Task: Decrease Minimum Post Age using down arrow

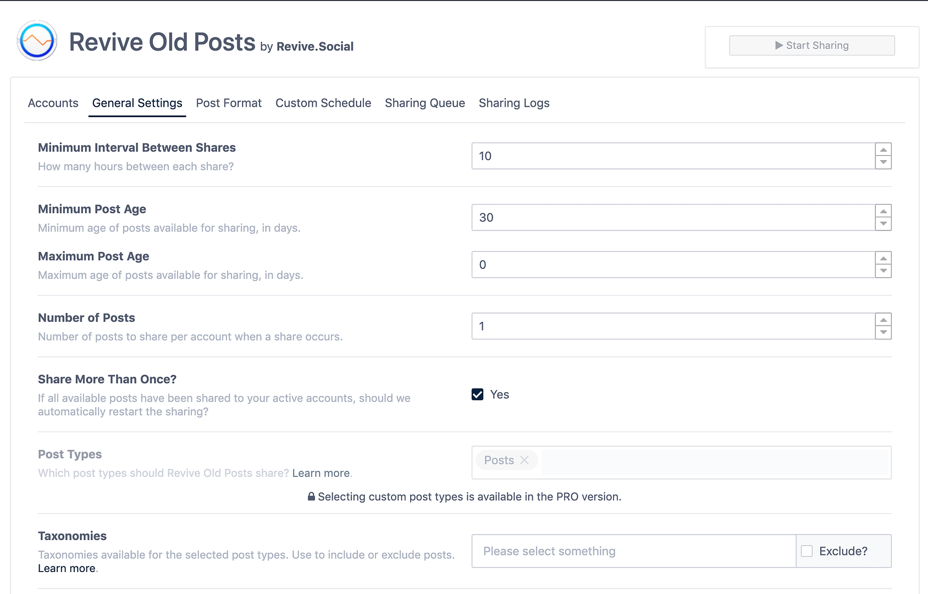Action: (883, 224)
